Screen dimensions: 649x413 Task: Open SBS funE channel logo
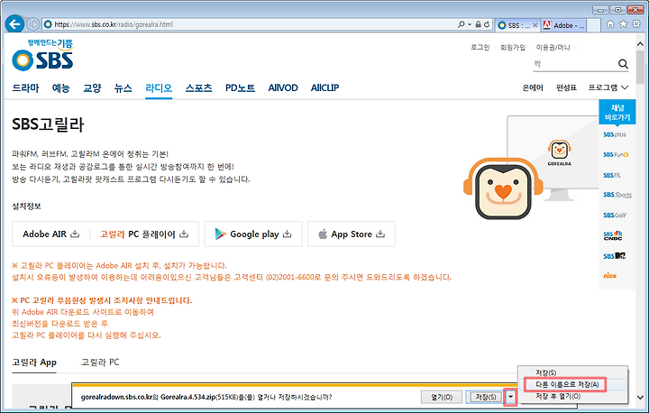pos(616,154)
